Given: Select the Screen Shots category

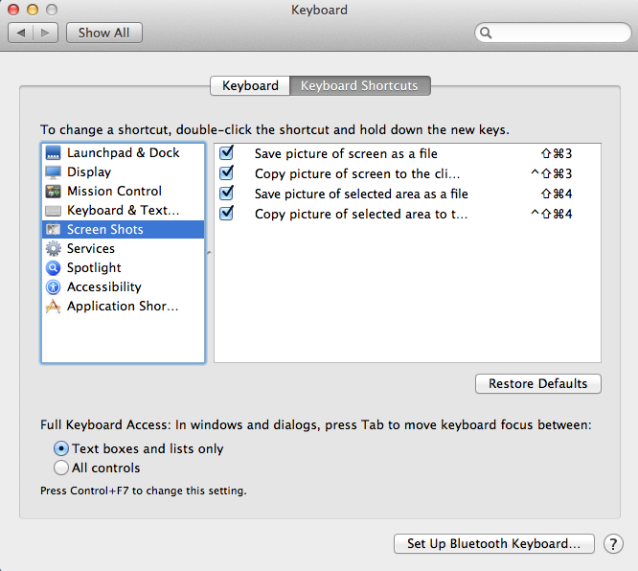Looking at the screenshot, I should click(123, 229).
